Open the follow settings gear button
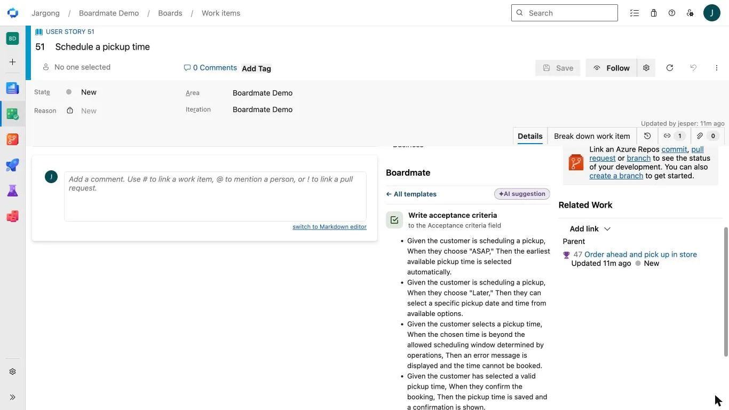This screenshot has height=410, width=729. 646,68
